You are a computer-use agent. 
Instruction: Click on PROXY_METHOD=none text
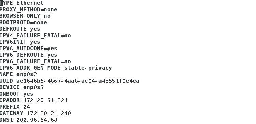[29, 10]
